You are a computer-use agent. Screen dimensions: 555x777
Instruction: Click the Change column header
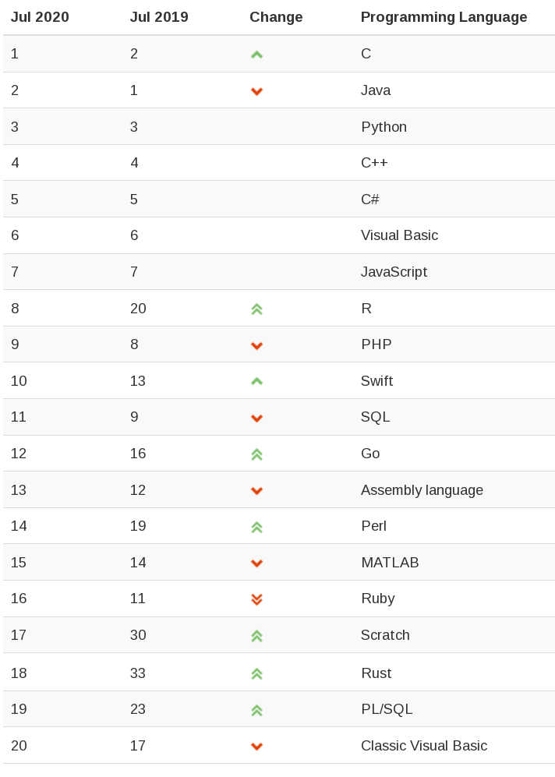tap(276, 17)
